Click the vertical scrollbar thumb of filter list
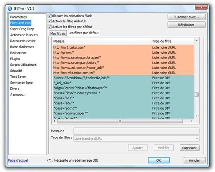 pyautogui.click(x=197, y=95)
